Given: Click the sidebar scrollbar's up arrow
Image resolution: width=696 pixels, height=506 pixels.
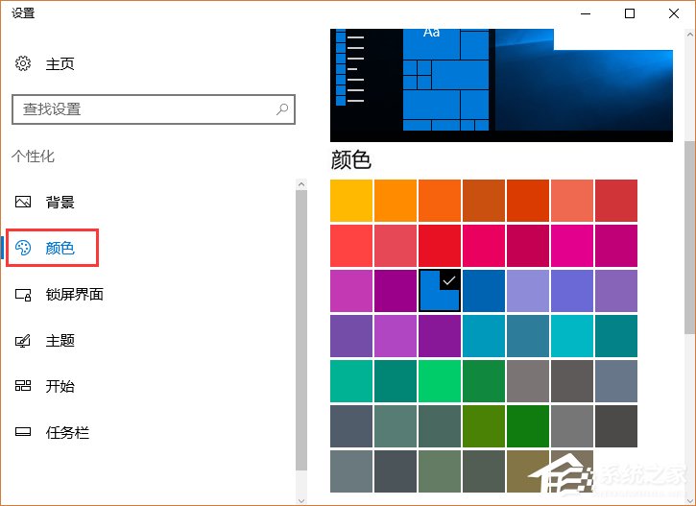Looking at the screenshot, I should [301, 183].
